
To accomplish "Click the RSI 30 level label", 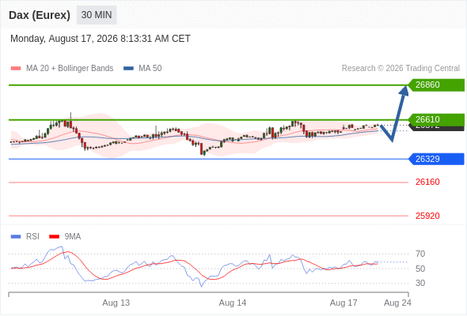I will click(420, 283).
